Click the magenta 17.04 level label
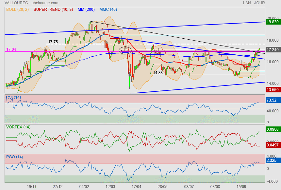Screen dimensions: 281x190 click(11, 49)
